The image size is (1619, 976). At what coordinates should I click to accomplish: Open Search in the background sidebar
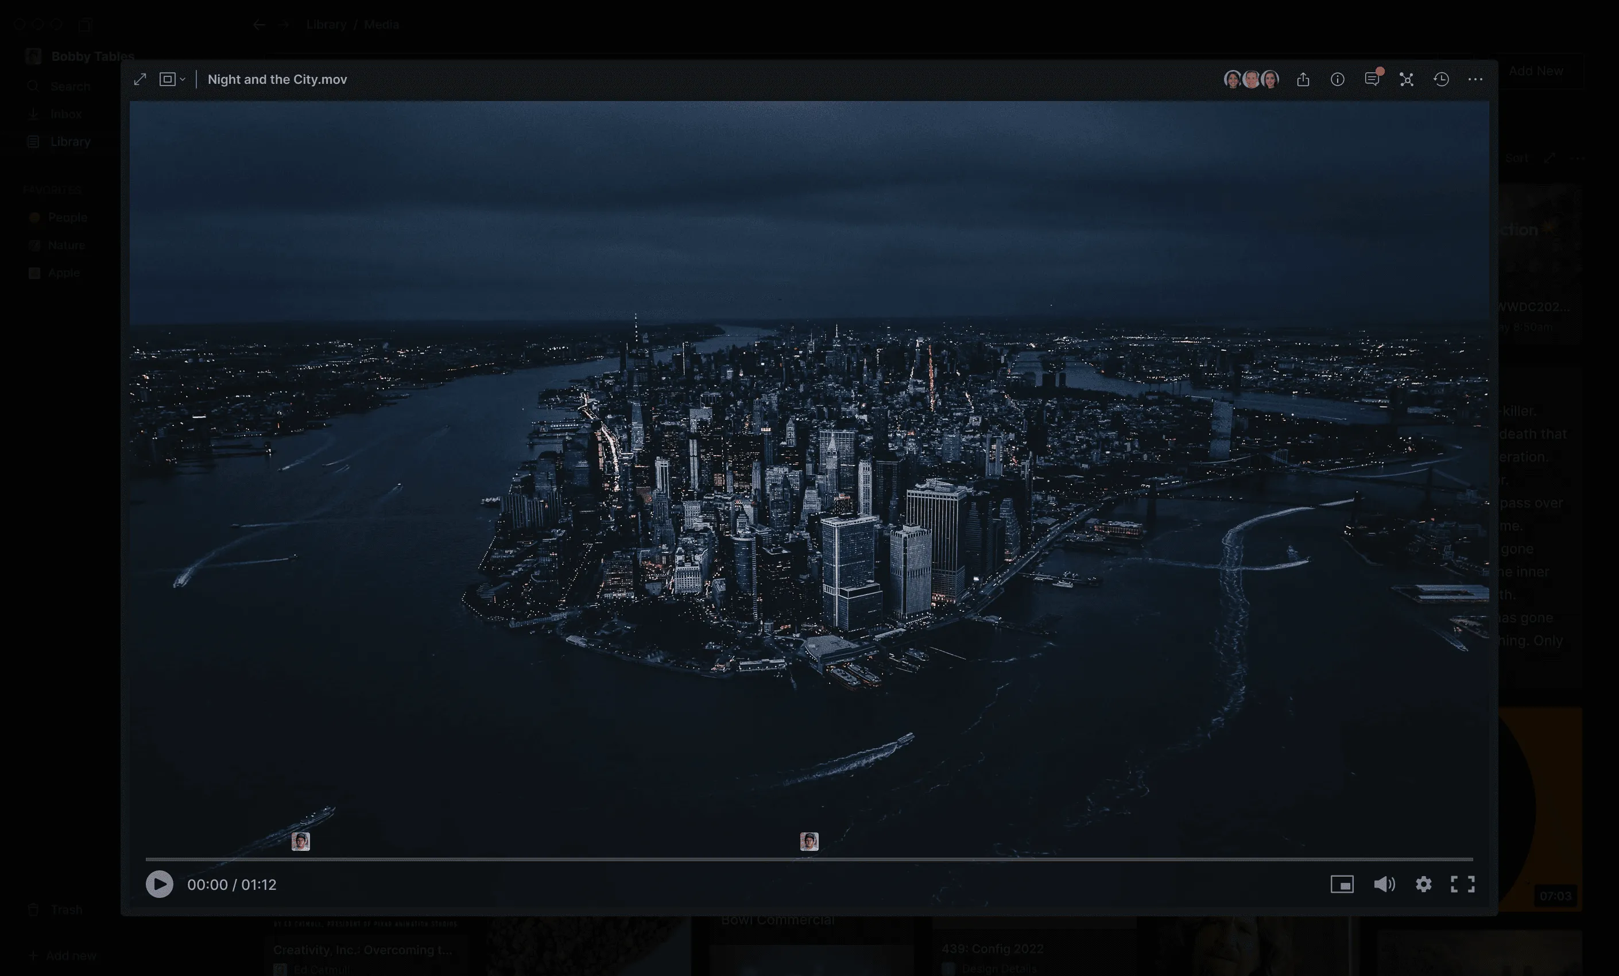[59, 86]
